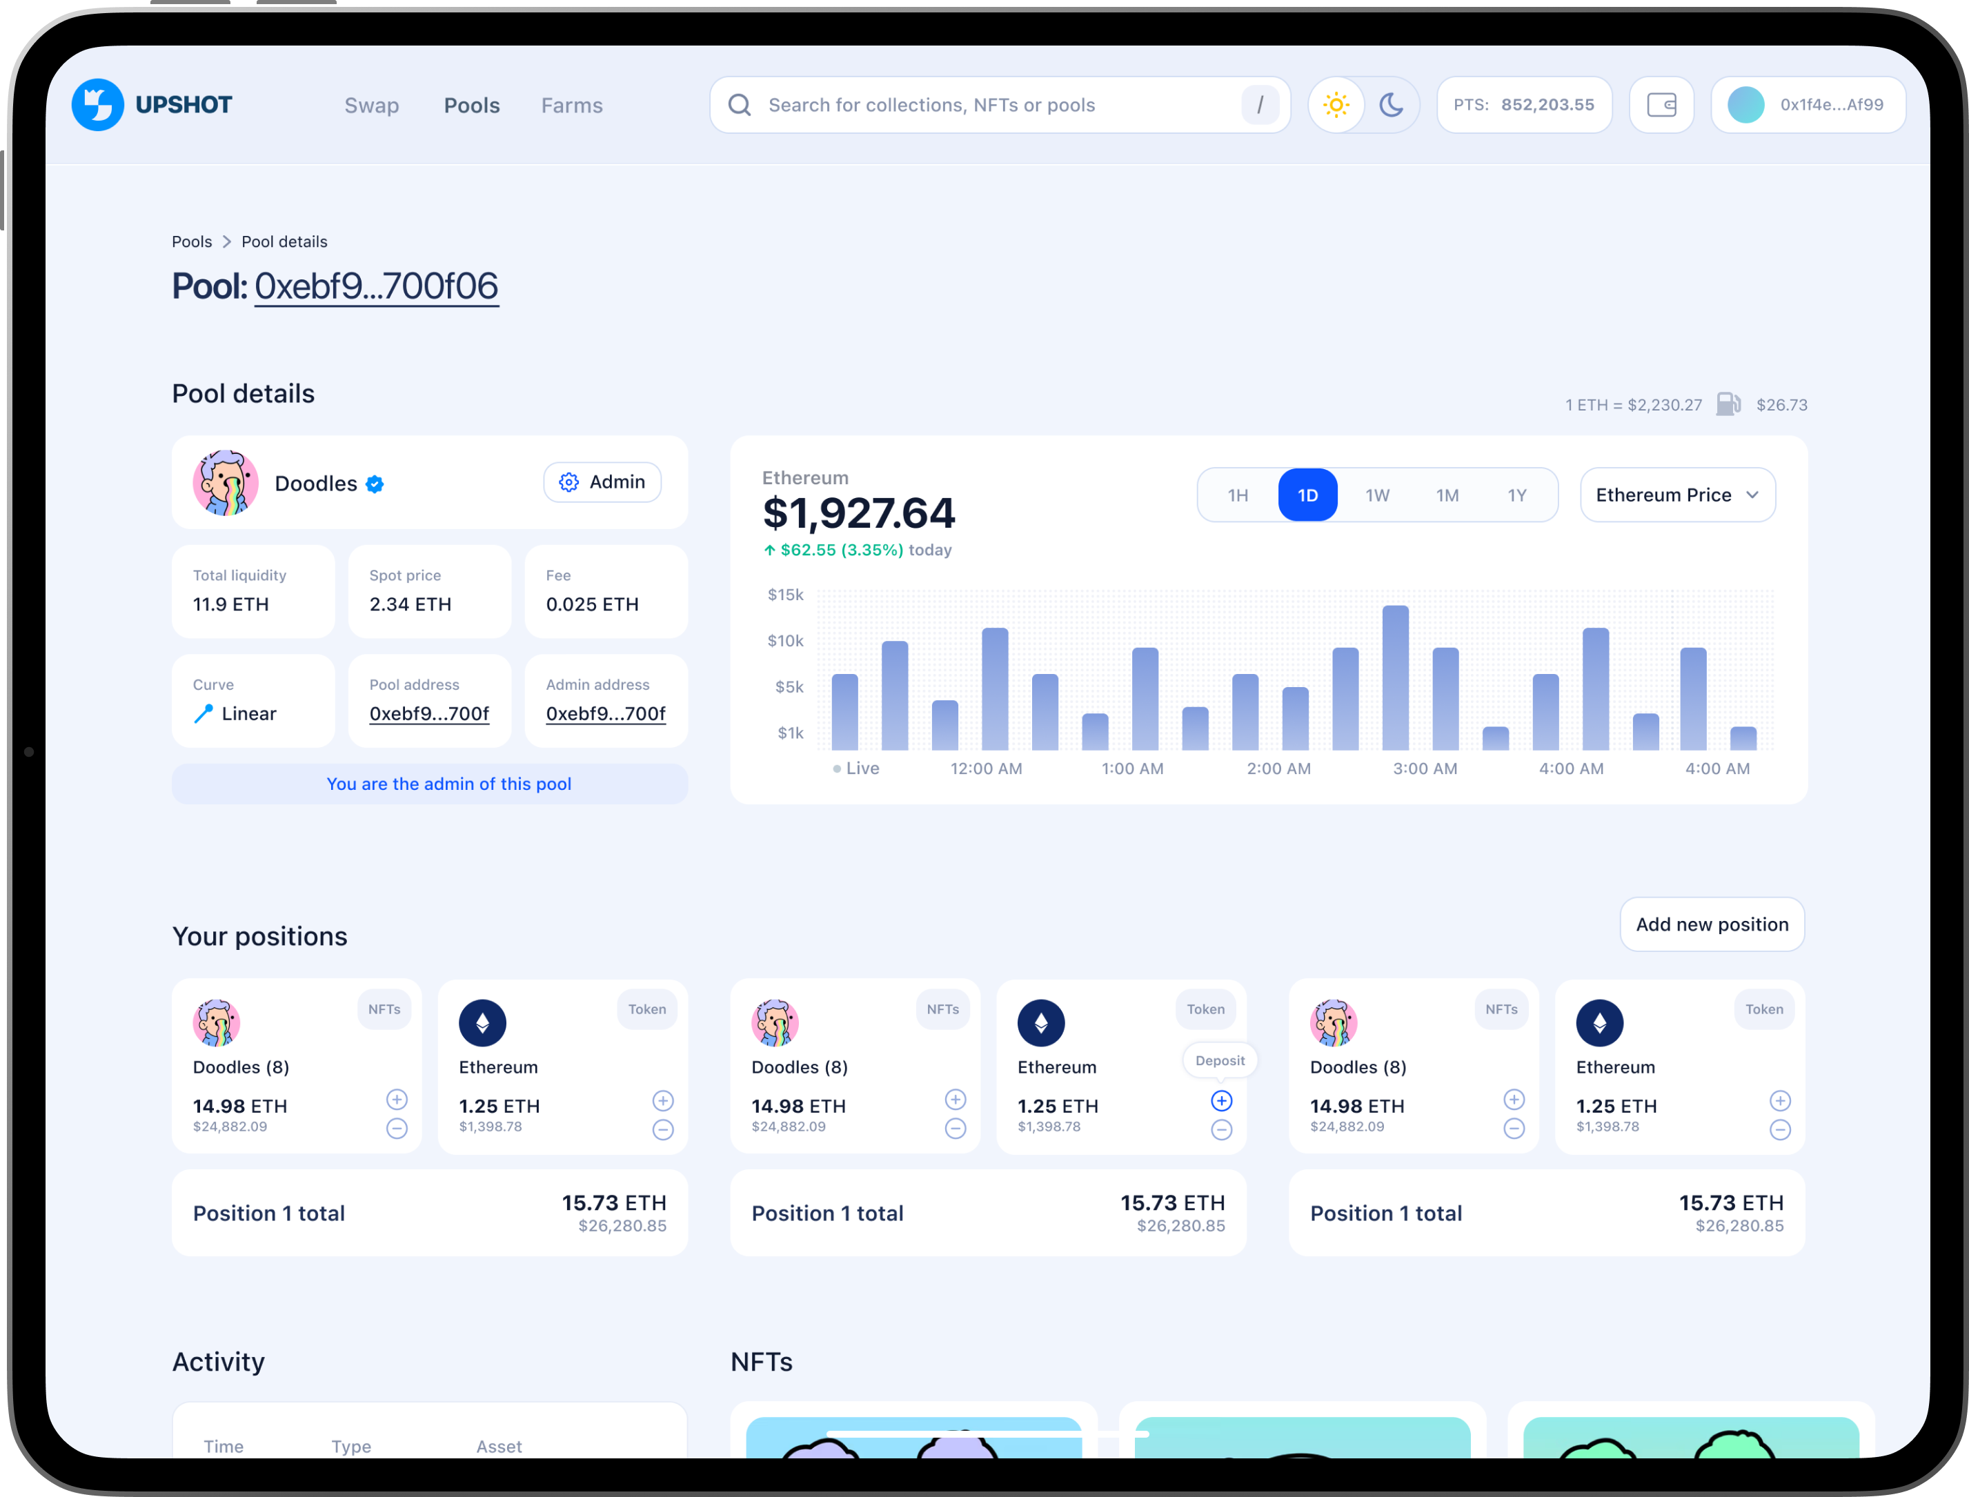Switch to light mode sun toggle
This screenshot has width=1969, height=1497.
[1336, 105]
